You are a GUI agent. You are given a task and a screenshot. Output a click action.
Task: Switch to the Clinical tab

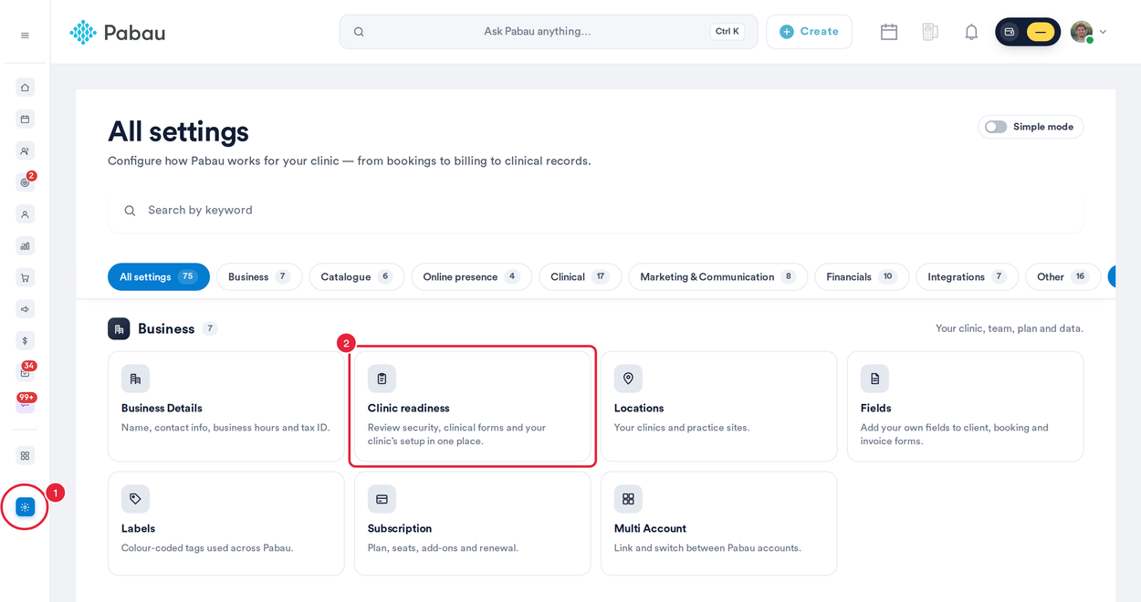pos(581,277)
